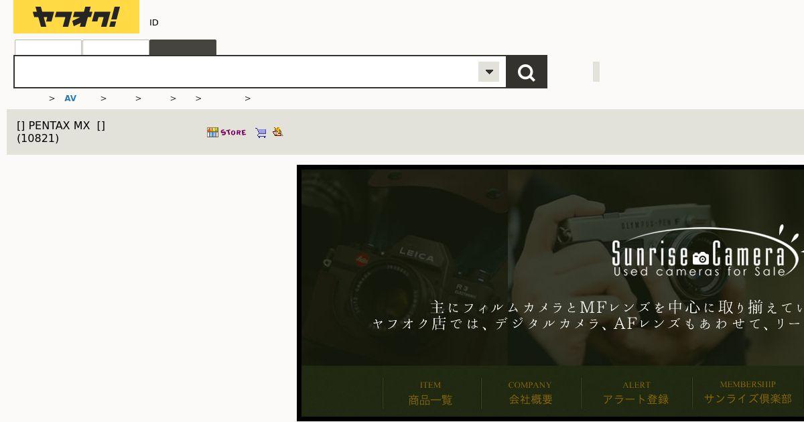This screenshot has width=804, height=422.
Task: Select the dark active search tab
Action: (183, 48)
